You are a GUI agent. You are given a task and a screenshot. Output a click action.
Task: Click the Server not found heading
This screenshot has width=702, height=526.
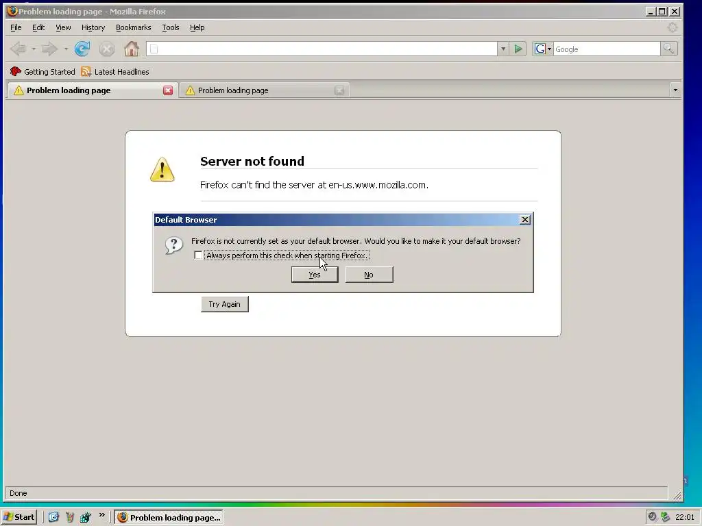[x=252, y=161]
